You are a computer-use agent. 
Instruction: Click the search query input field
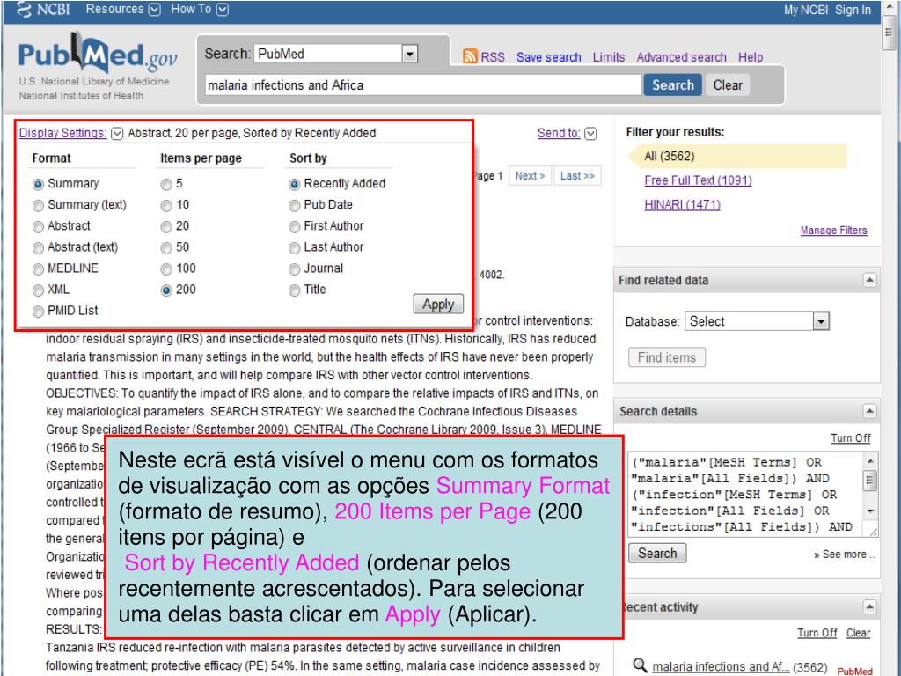pos(422,85)
